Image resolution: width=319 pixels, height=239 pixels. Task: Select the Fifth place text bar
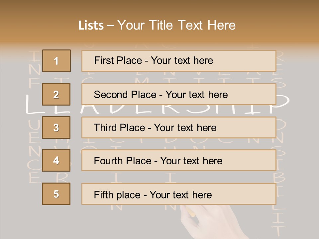[x=179, y=194]
